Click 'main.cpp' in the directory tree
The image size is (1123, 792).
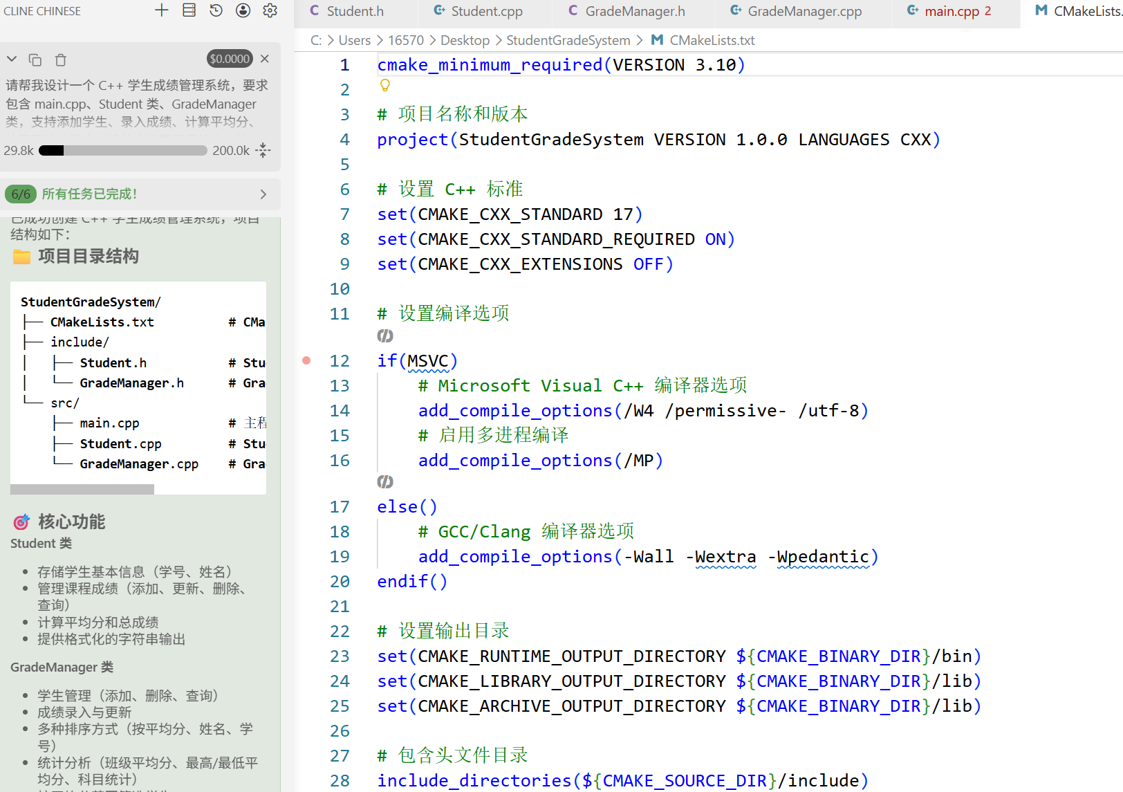pyautogui.click(x=109, y=423)
